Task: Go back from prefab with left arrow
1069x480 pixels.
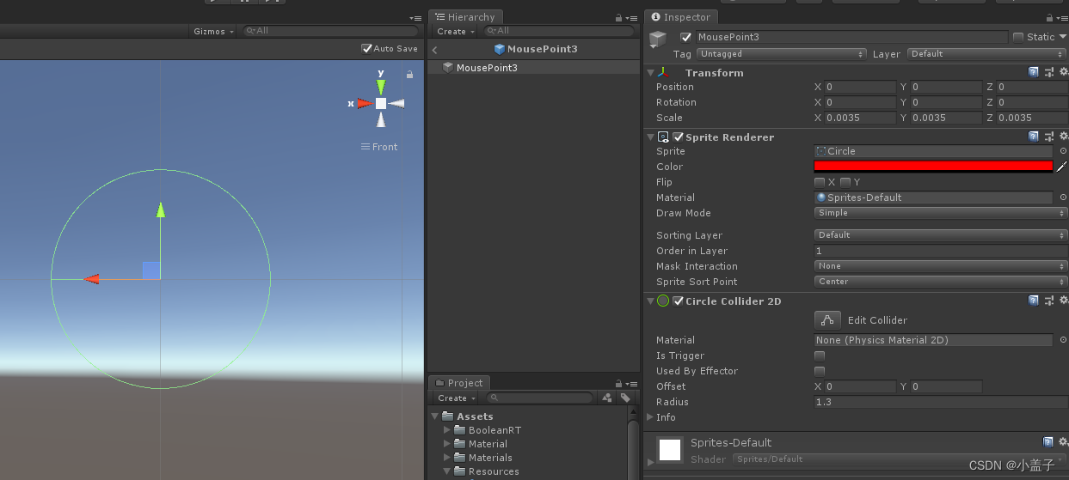Action: point(435,50)
